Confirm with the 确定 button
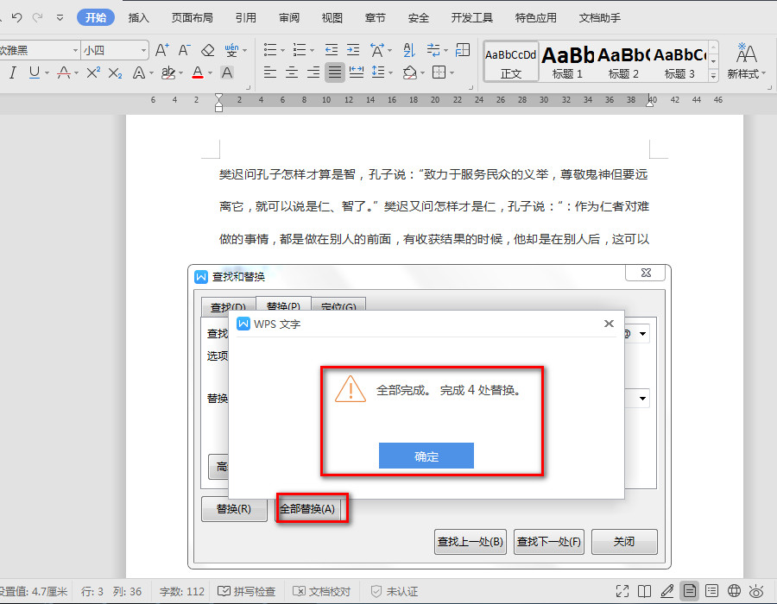 click(x=426, y=456)
